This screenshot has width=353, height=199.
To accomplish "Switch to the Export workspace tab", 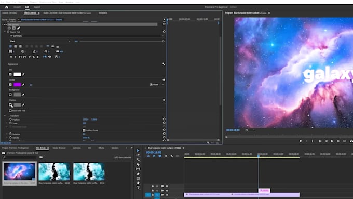I will point(37,7).
